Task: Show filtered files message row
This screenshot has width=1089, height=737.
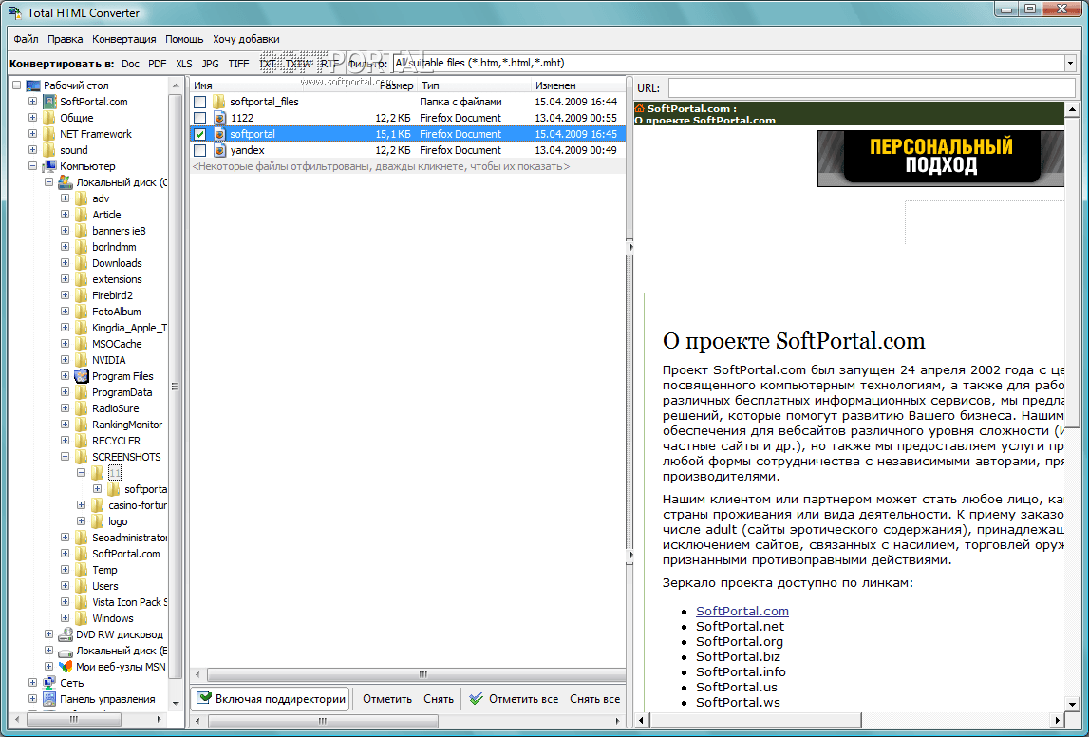Action: 407,167
